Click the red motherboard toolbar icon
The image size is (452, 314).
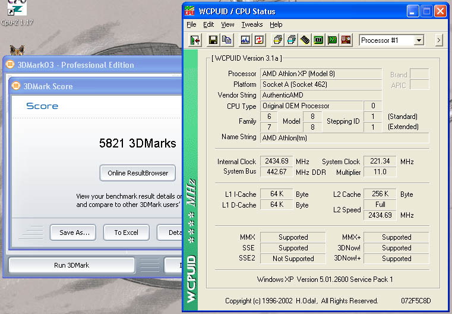coord(346,40)
